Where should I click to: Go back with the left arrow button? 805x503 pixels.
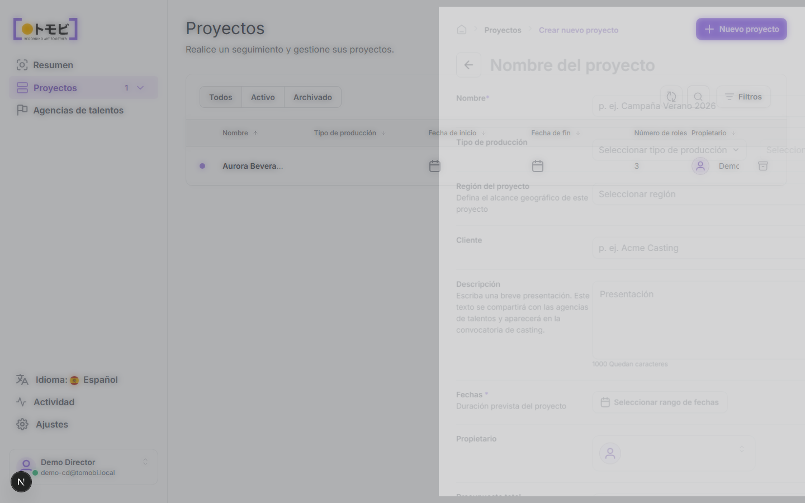(468, 65)
